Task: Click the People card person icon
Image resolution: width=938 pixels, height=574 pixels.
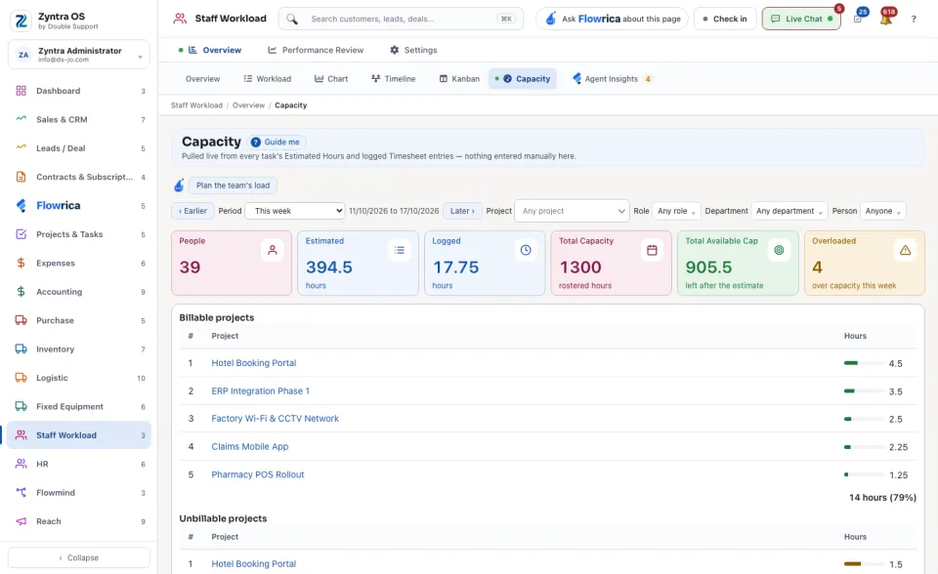Action: [273, 250]
